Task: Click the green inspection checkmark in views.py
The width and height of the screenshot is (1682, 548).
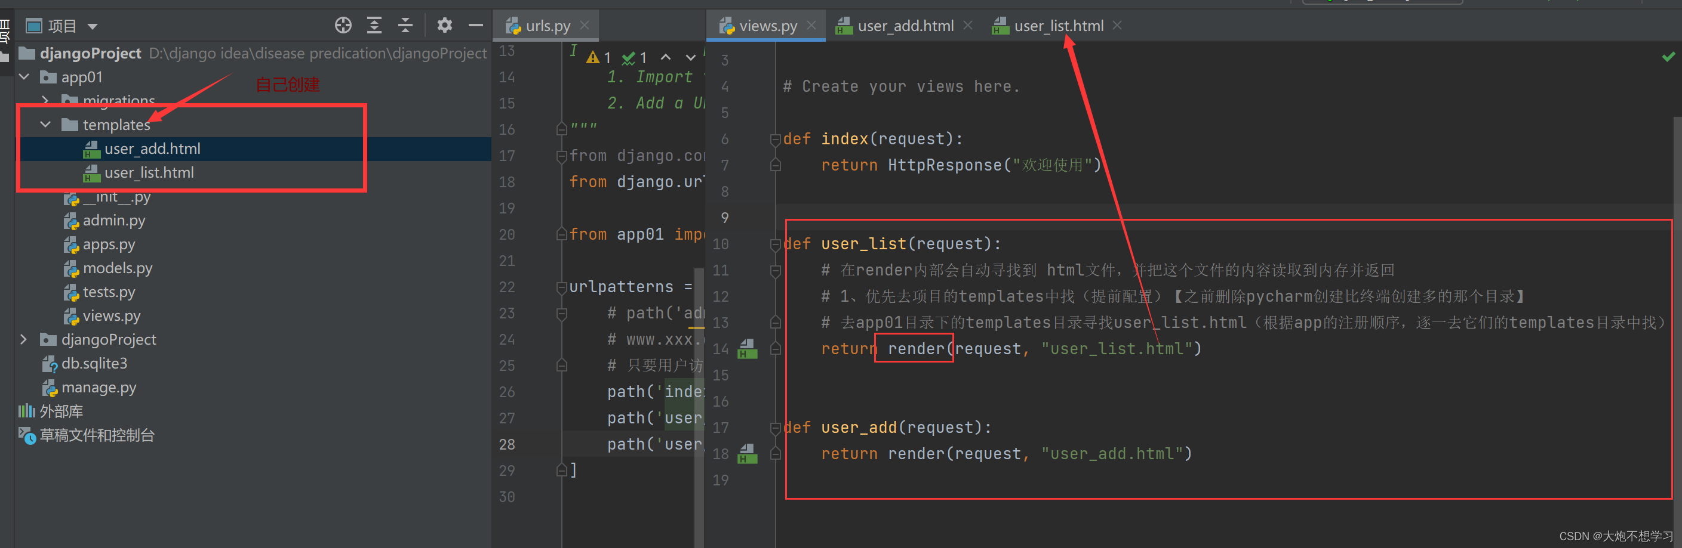Action: click(1668, 57)
